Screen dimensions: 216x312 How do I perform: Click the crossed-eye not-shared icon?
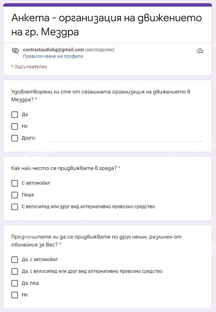tap(16, 51)
